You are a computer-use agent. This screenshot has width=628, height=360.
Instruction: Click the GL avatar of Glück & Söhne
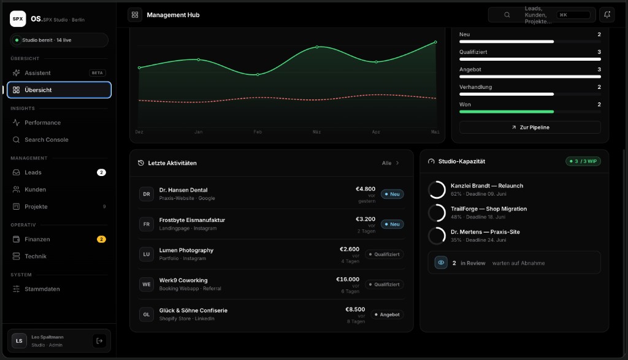[147, 315]
